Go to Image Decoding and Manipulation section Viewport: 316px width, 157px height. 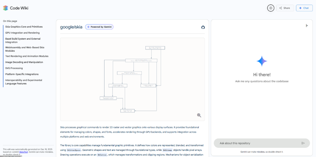(24, 62)
